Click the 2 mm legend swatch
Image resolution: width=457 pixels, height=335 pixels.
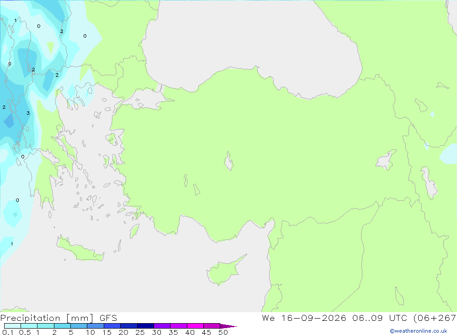pos(62,326)
